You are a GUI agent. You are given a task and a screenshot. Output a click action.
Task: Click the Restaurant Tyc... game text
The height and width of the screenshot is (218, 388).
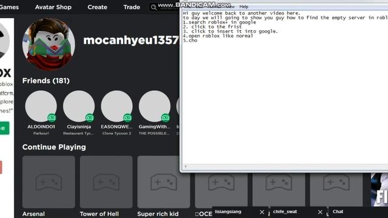[x=79, y=133]
